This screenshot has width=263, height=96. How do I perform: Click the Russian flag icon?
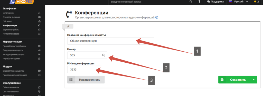coord(231,2)
